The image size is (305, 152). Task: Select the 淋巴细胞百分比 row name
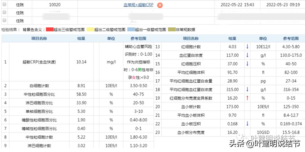(39, 103)
